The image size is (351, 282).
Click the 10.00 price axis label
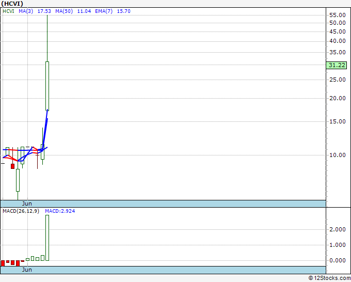pos(338,155)
